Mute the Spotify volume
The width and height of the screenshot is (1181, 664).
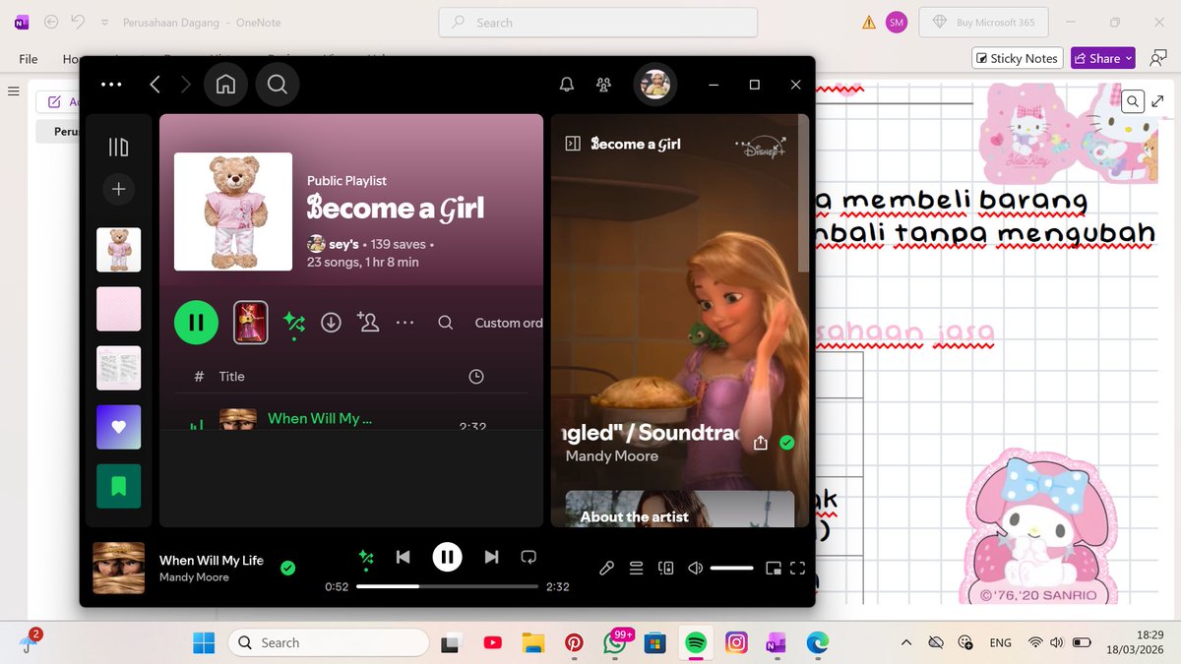pos(696,568)
